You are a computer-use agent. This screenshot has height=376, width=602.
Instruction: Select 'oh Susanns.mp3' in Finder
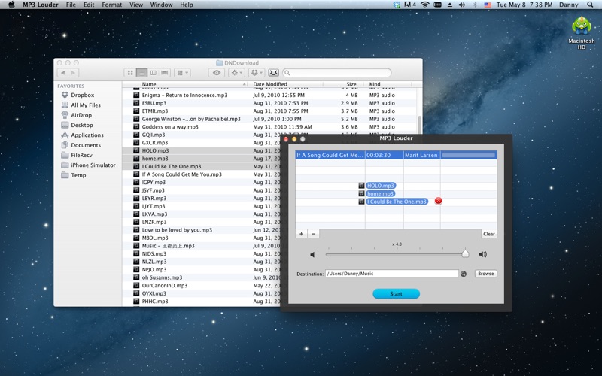tap(162, 277)
